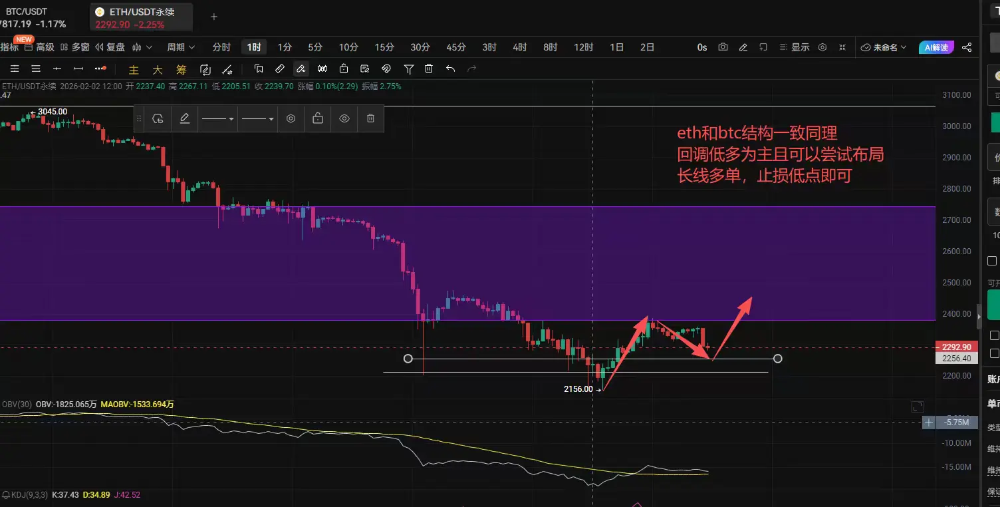Click the trash icon in drawing toolbar row
Screen dimensions: 1000x507
coord(429,69)
